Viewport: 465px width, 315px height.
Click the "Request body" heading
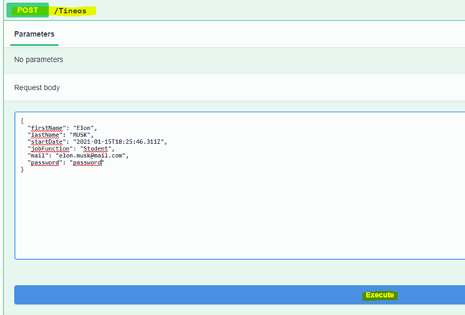pos(37,88)
